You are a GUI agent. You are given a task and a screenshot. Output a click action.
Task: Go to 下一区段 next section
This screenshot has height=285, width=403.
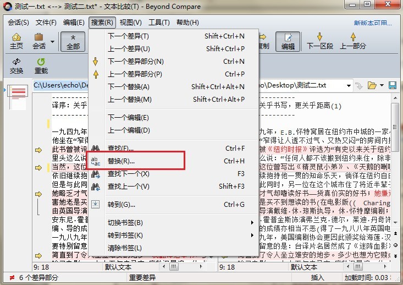320,41
